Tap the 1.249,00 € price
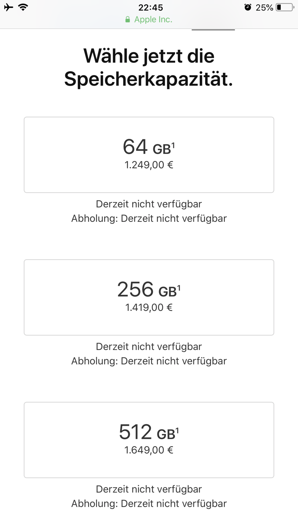298x530 pixels. (x=149, y=165)
